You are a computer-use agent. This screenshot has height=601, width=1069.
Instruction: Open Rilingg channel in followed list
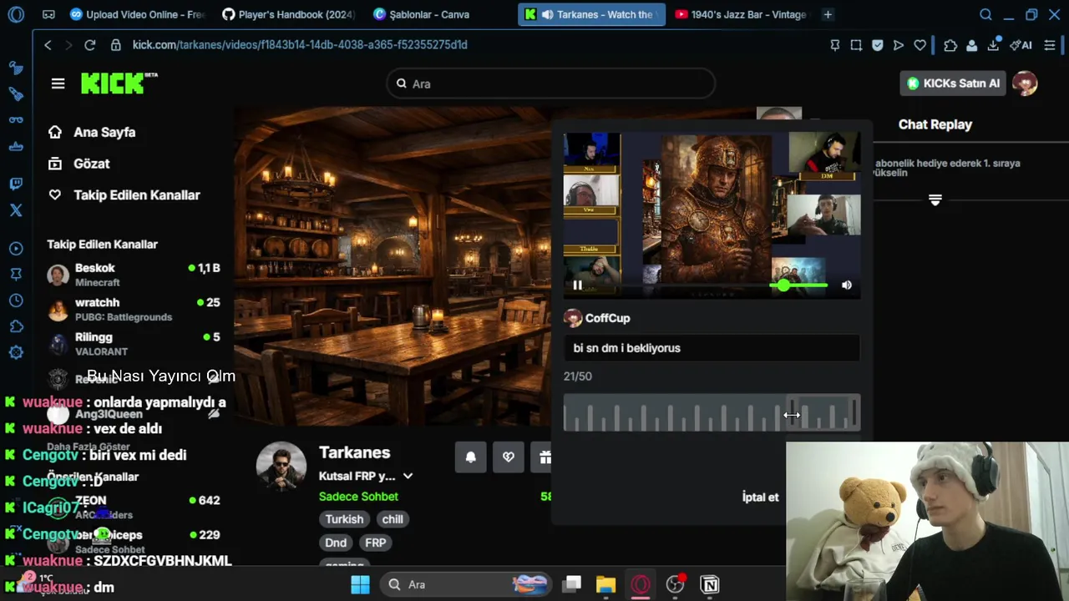[134, 344]
